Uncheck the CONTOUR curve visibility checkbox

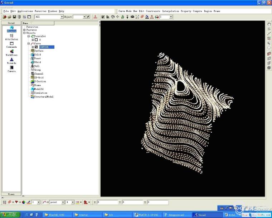[36, 47]
